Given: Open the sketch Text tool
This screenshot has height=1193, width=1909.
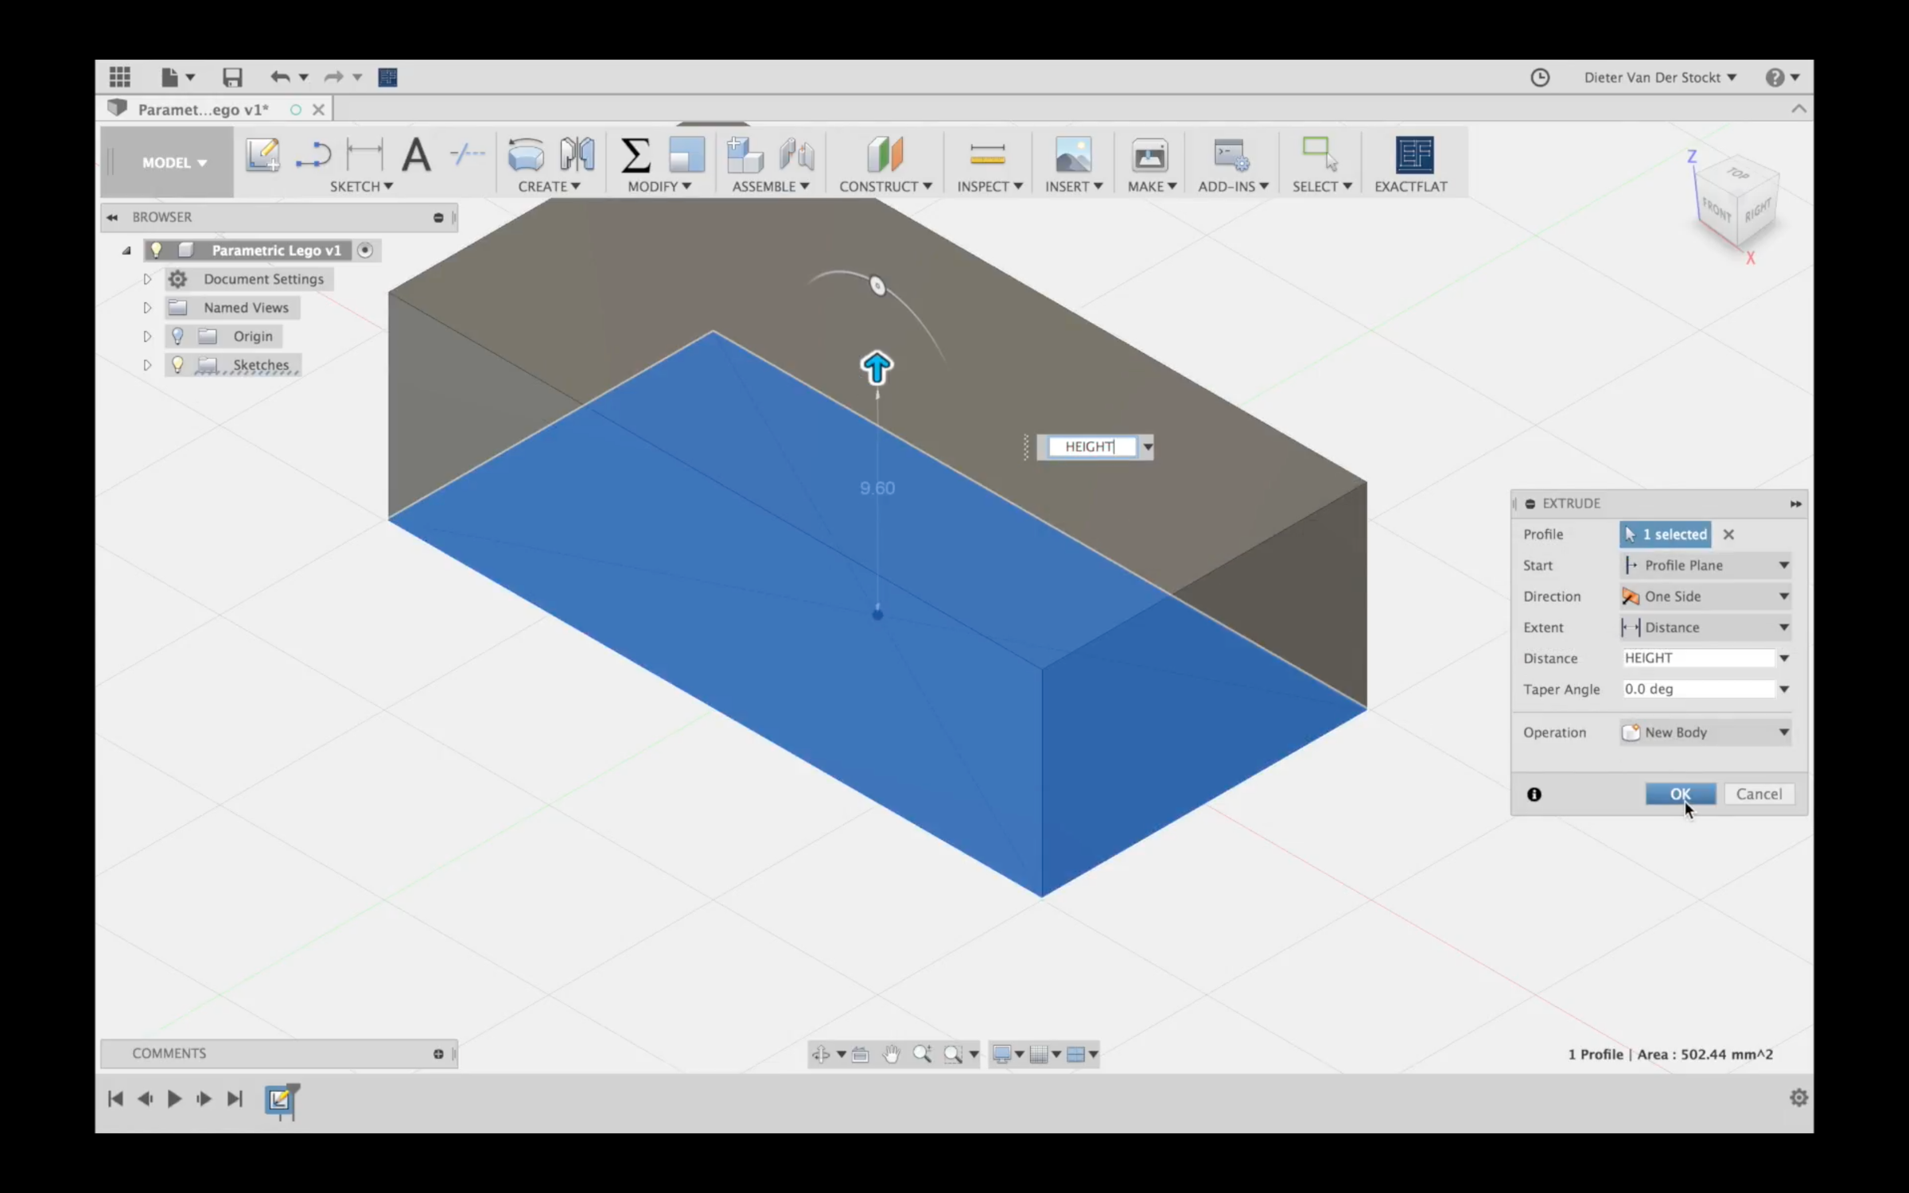Looking at the screenshot, I should [416, 156].
